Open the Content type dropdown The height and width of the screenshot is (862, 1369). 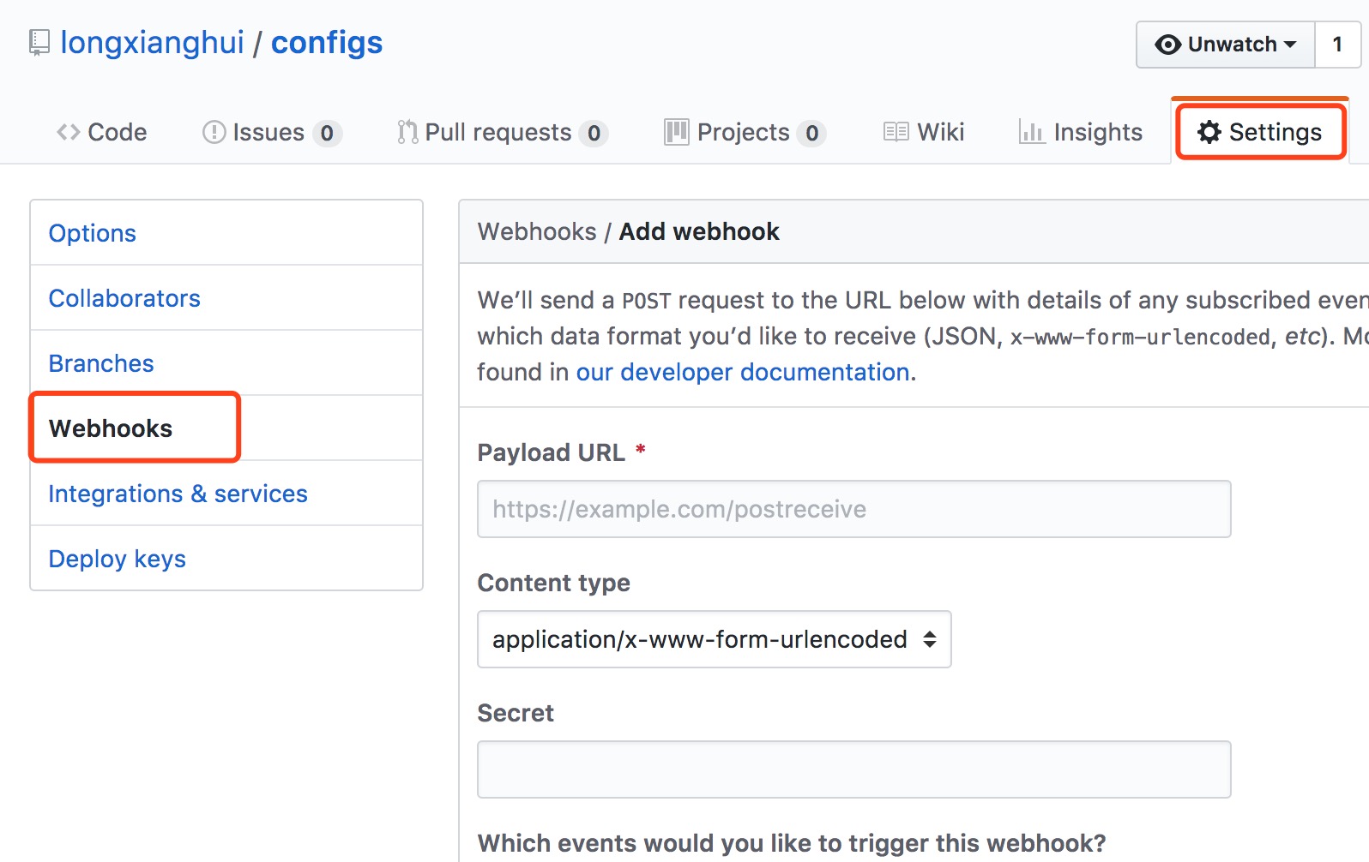point(715,639)
